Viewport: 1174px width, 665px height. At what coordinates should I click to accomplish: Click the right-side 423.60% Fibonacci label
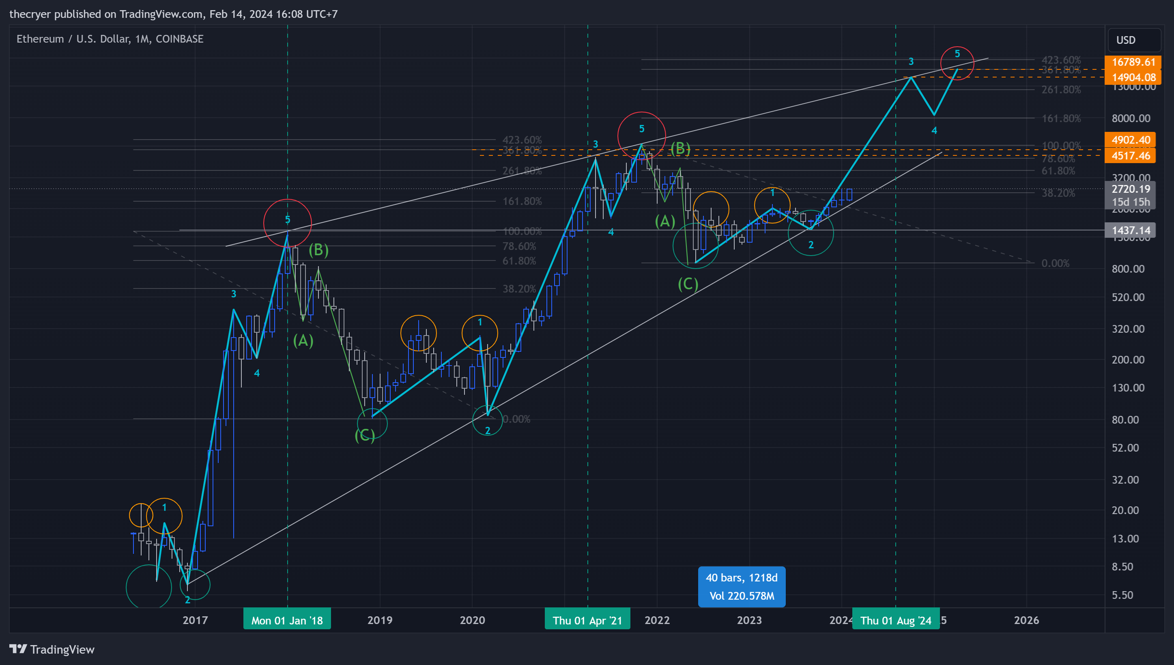click(x=1061, y=60)
